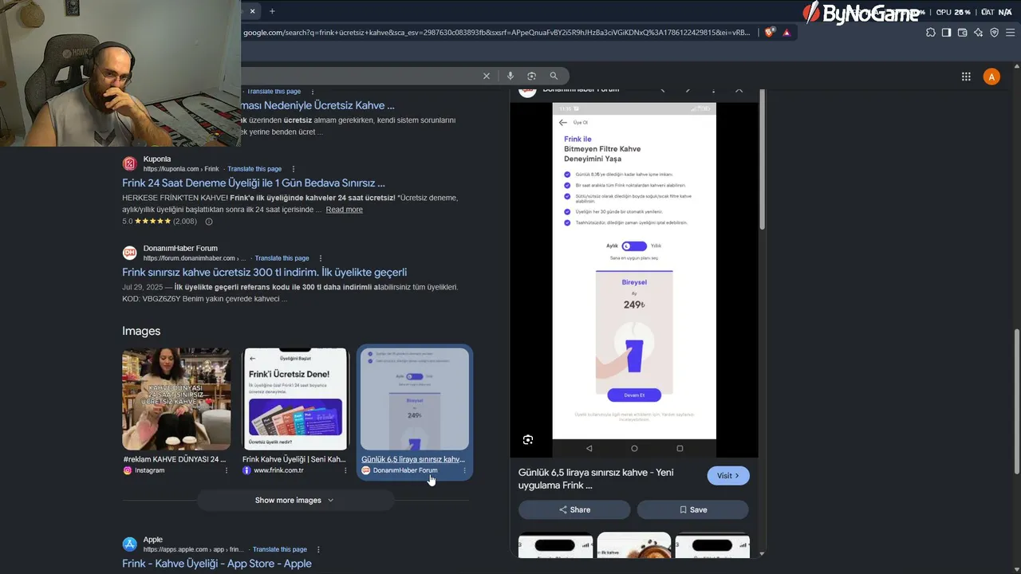This screenshot has height=574, width=1021.
Task: Open the Günlük 6,5 liraya image thumbnail
Action: coord(415,399)
